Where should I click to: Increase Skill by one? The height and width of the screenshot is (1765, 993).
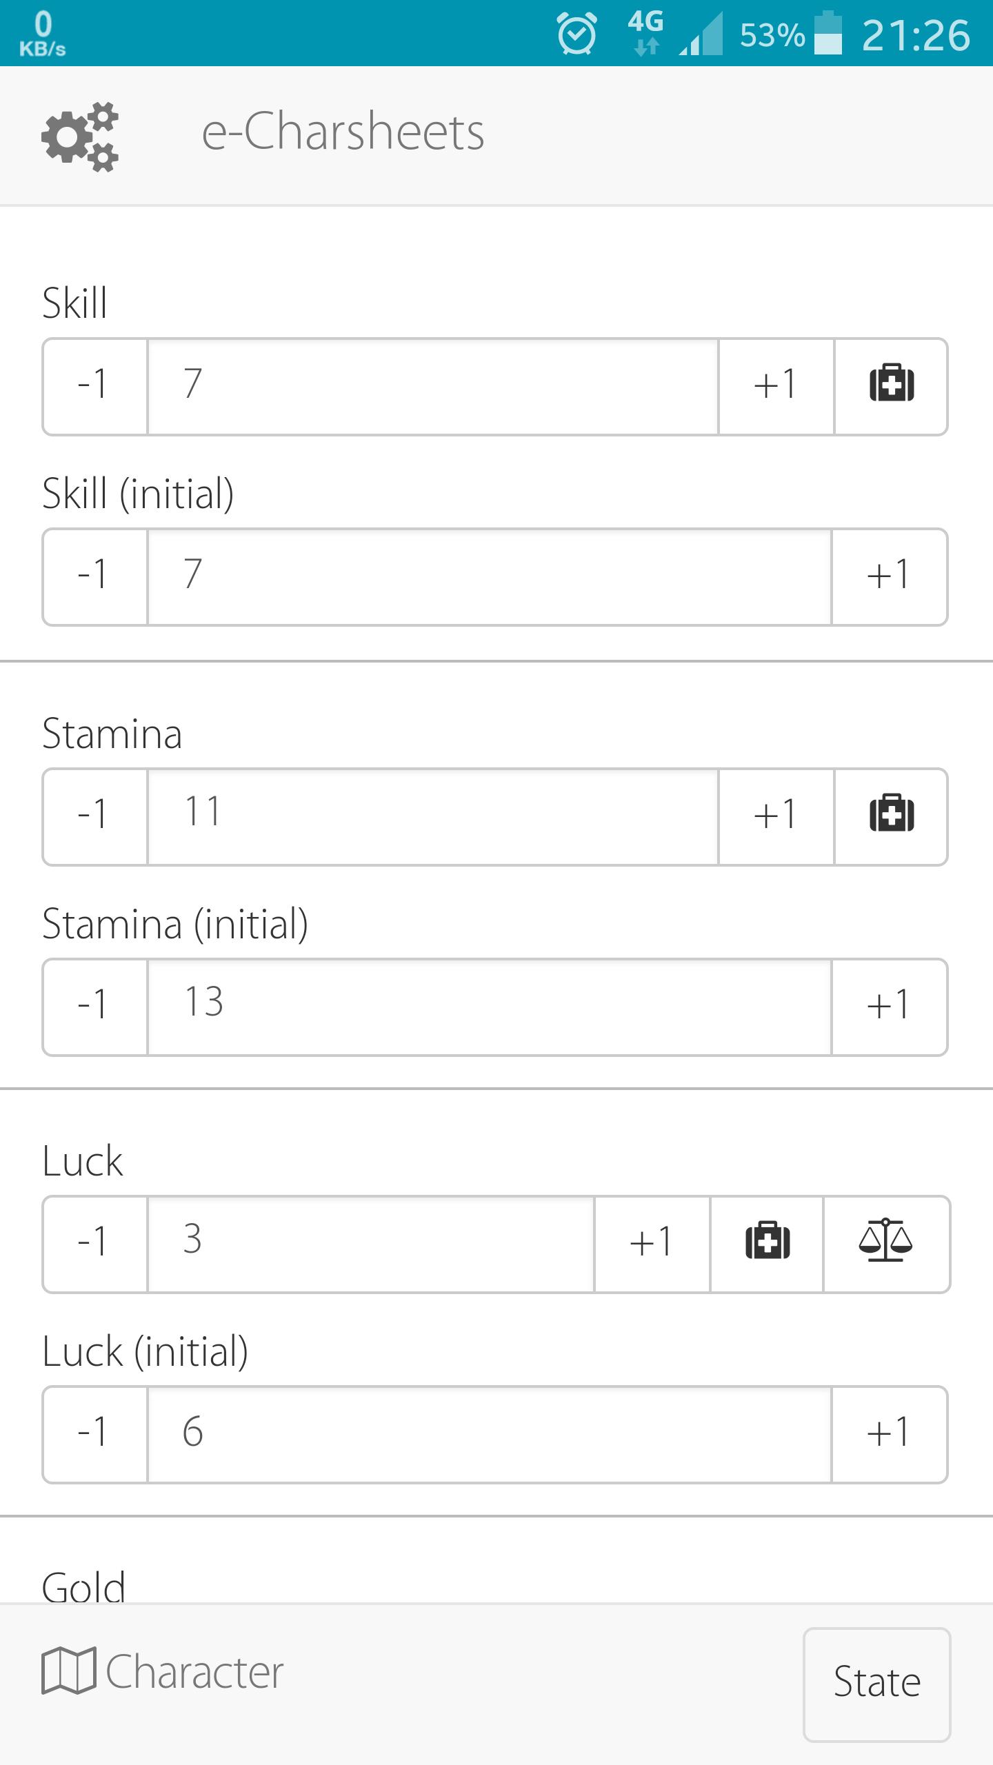[x=775, y=386]
